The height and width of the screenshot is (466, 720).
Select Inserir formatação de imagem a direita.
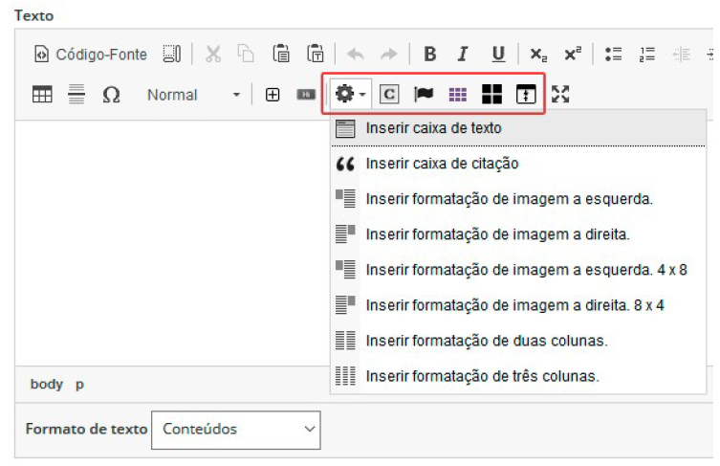click(x=518, y=234)
